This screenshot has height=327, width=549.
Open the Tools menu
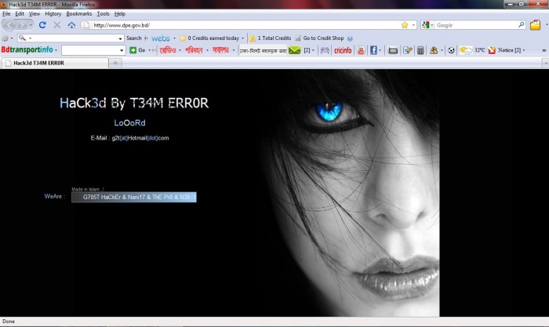point(103,13)
